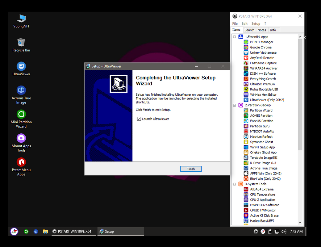This screenshot has width=321, height=247.
Task: Switch to the Notes tab in PSTART
Action: 262,30
